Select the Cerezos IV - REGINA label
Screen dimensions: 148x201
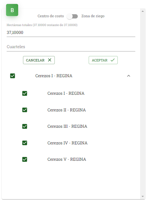tap(67, 143)
